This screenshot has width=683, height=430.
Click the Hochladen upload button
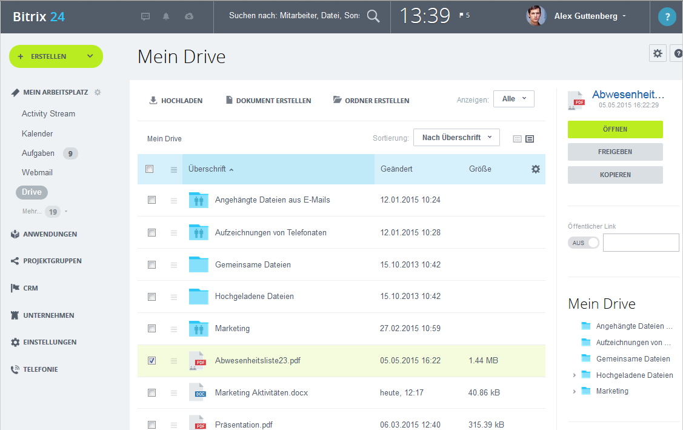pos(176,100)
